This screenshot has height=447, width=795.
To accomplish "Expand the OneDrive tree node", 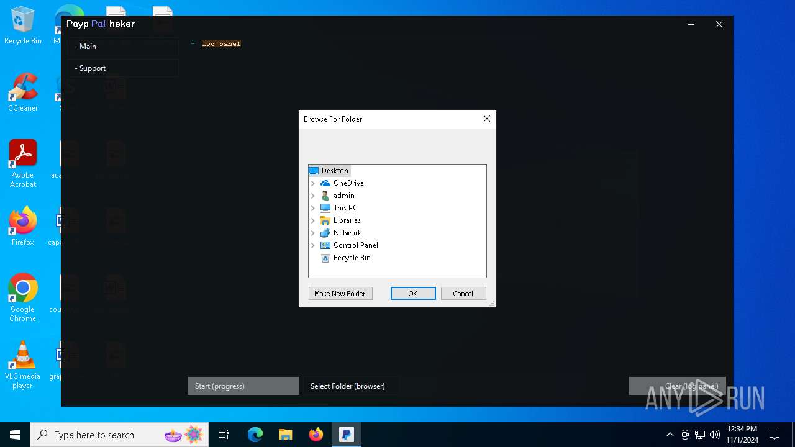I will click(313, 183).
